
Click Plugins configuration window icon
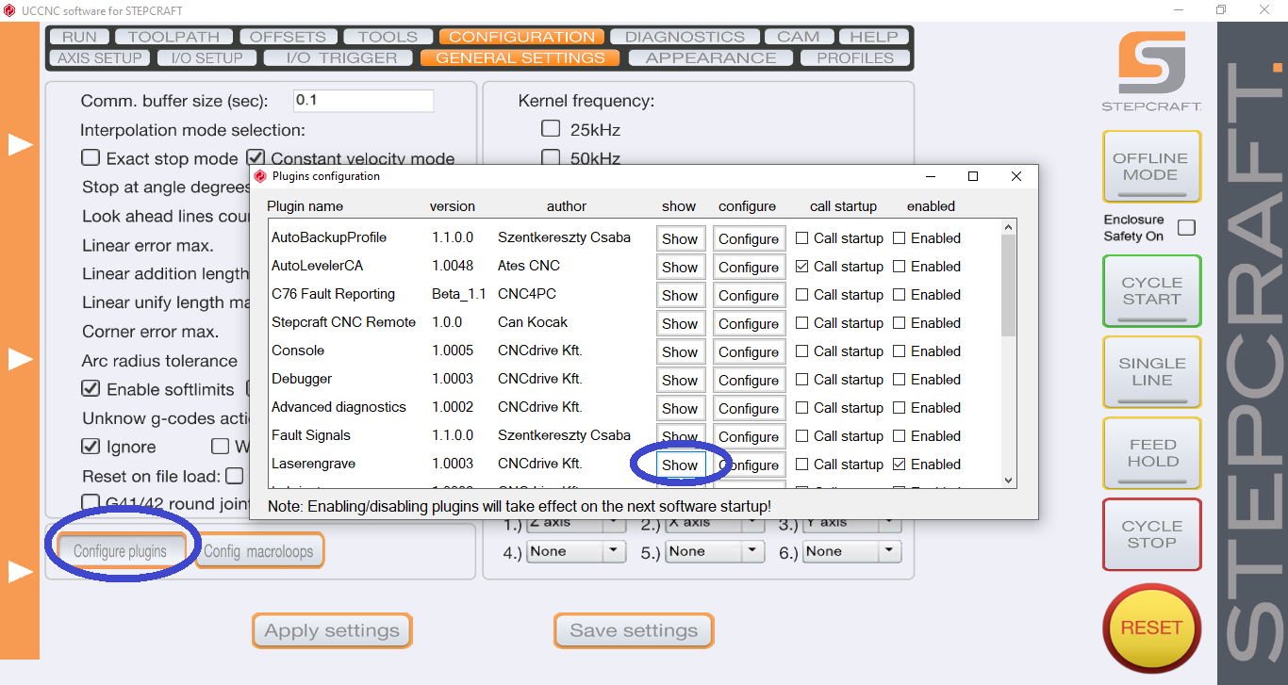coord(260,176)
